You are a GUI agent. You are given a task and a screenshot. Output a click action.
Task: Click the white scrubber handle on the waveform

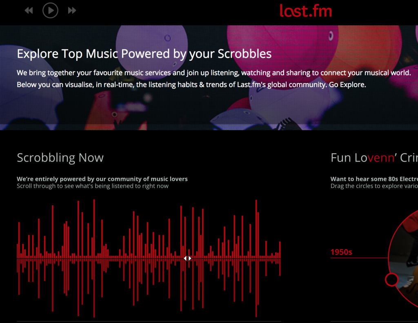pos(187,258)
